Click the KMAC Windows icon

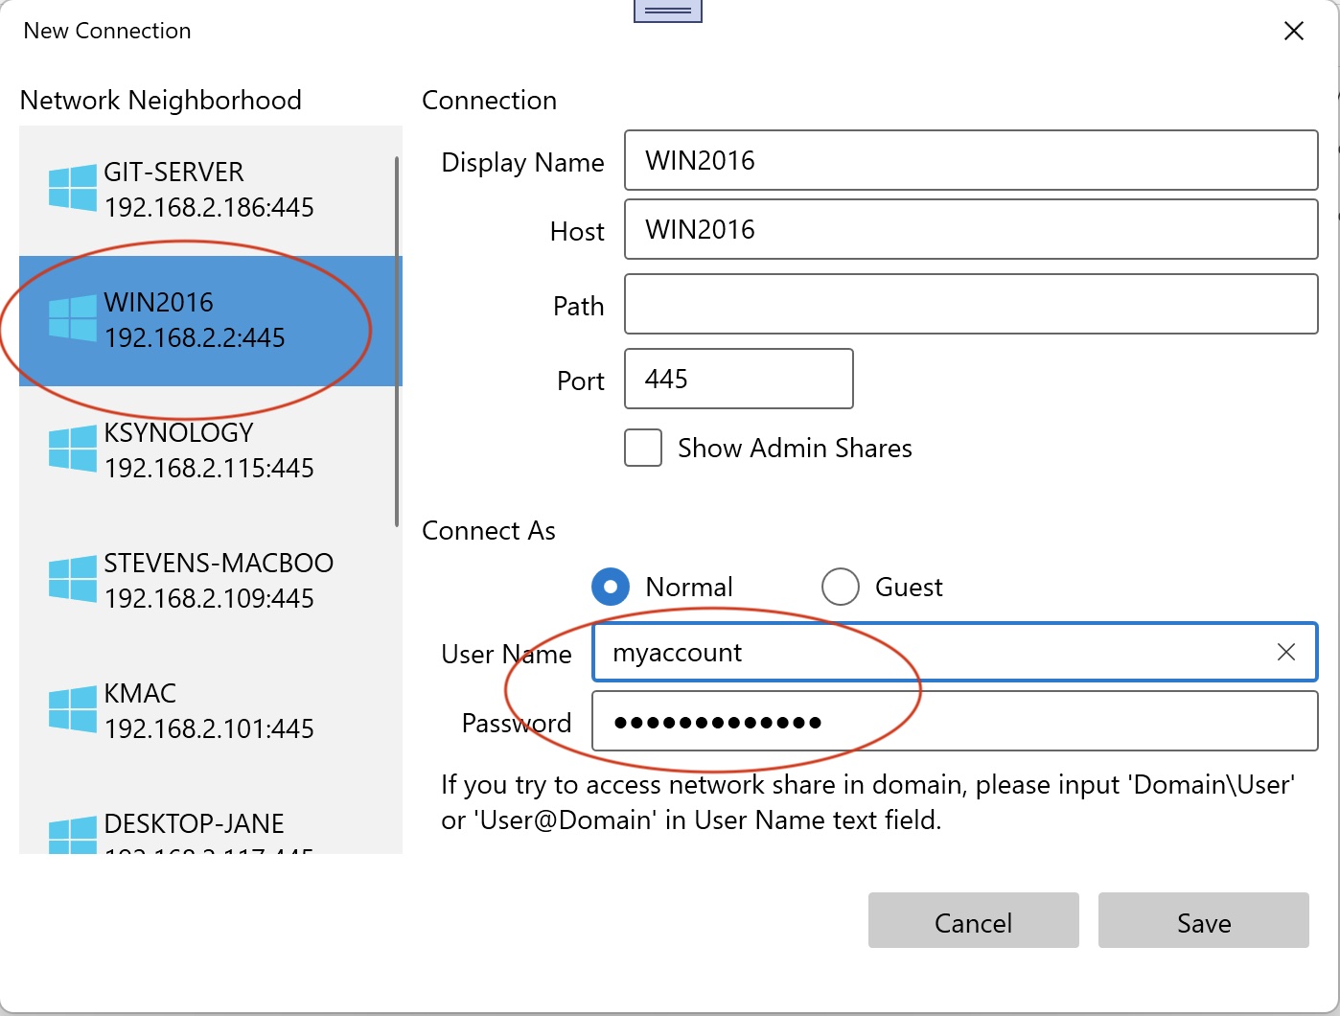click(x=73, y=709)
